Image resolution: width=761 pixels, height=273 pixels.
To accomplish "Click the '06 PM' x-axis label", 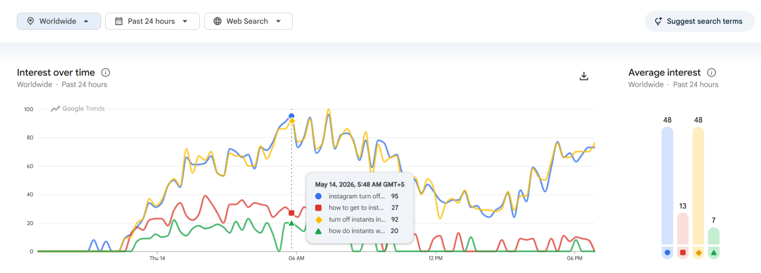I will pyautogui.click(x=575, y=258).
